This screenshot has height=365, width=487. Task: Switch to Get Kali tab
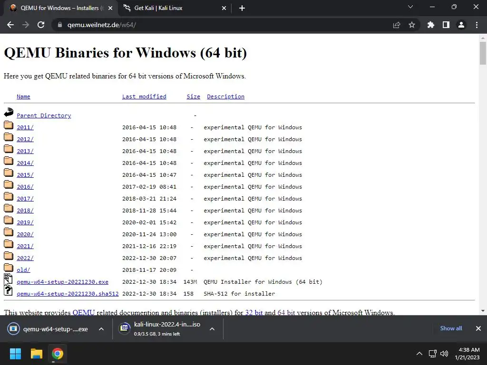[175, 8]
